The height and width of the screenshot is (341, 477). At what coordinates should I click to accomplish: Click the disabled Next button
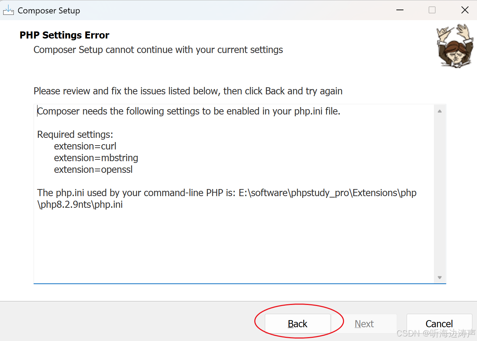click(364, 324)
